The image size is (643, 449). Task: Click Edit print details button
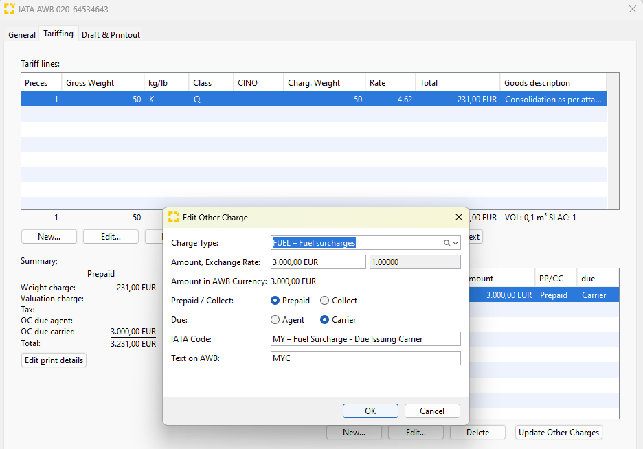pos(54,360)
